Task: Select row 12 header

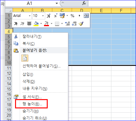Action: point(9,73)
